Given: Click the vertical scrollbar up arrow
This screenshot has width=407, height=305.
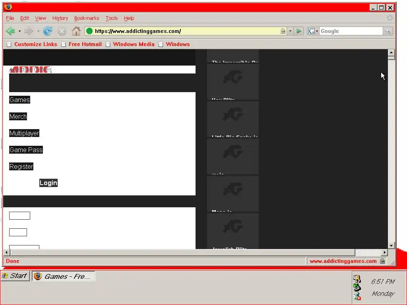Looking at the screenshot, I should 391,52.
